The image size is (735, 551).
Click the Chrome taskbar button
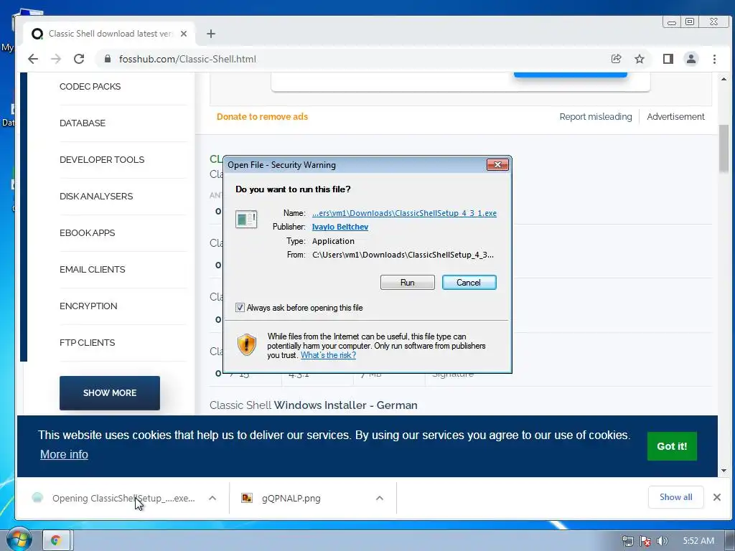click(x=56, y=541)
